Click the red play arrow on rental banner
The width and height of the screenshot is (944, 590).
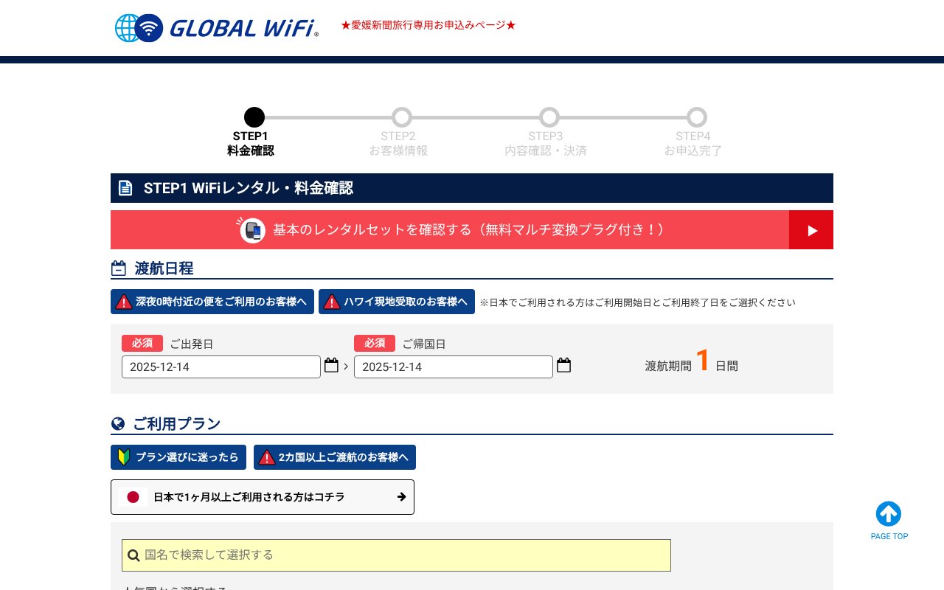pyautogui.click(x=811, y=229)
